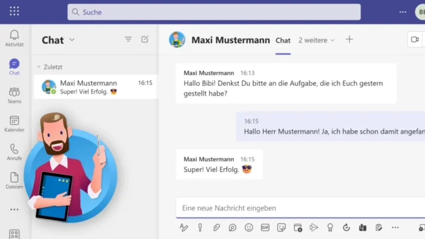Start a new chat with compose icon
Viewport: 425px width, 239px height.
[x=145, y=39]
